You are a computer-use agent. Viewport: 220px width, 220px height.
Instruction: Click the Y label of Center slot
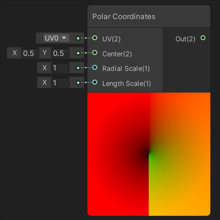(44, 53)
